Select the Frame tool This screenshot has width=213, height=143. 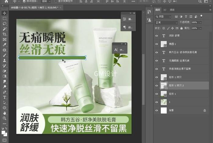click(x=5, y=40)
